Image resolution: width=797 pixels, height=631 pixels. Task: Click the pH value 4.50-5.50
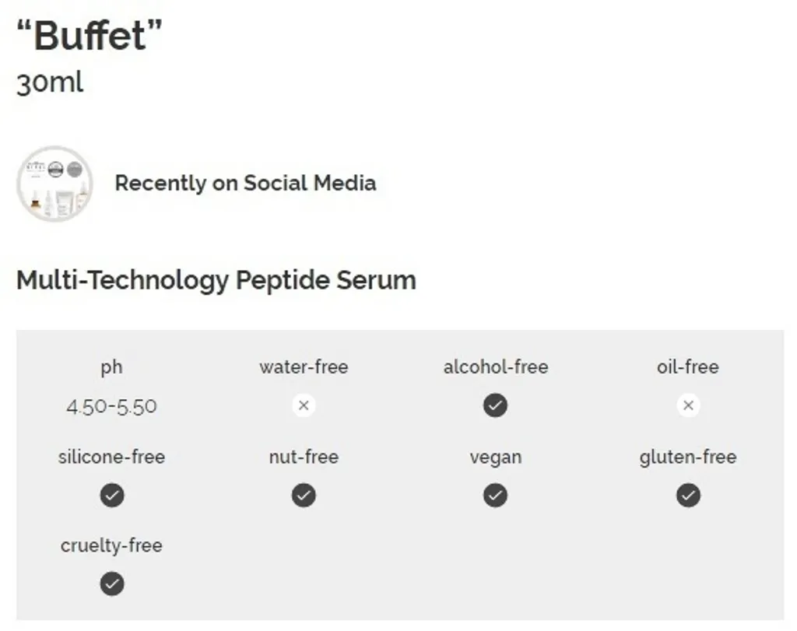point(111,406)
